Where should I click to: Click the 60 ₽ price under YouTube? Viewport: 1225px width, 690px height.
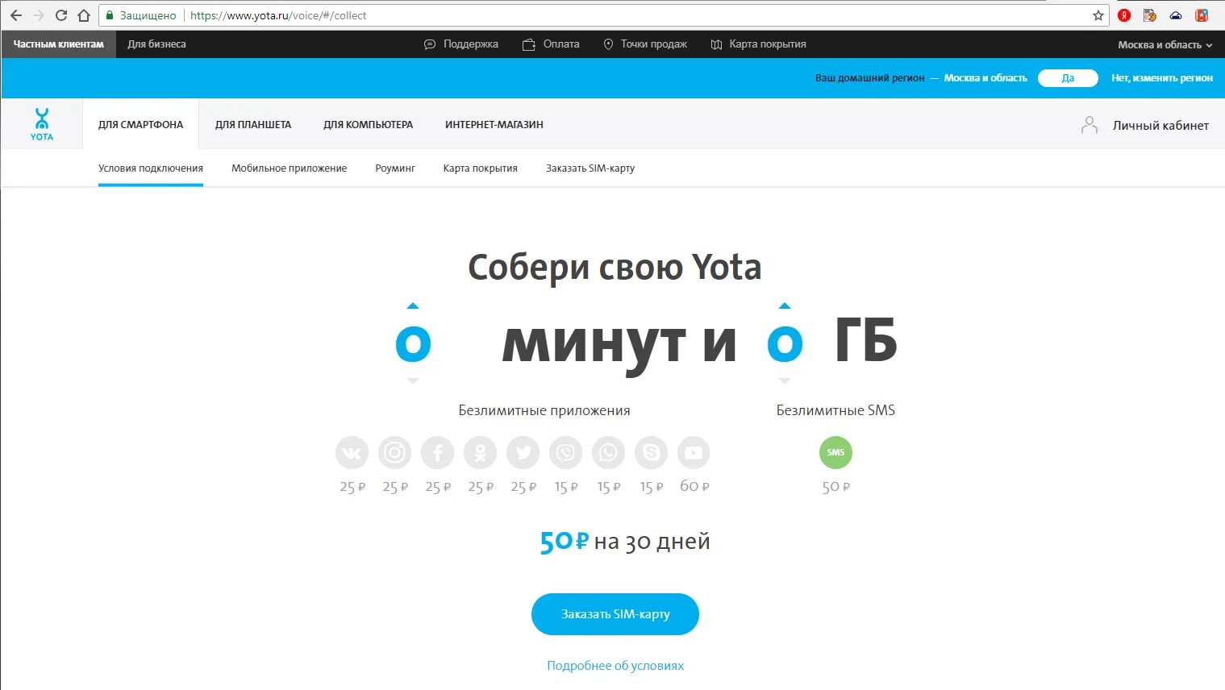(x=694, y=486)
